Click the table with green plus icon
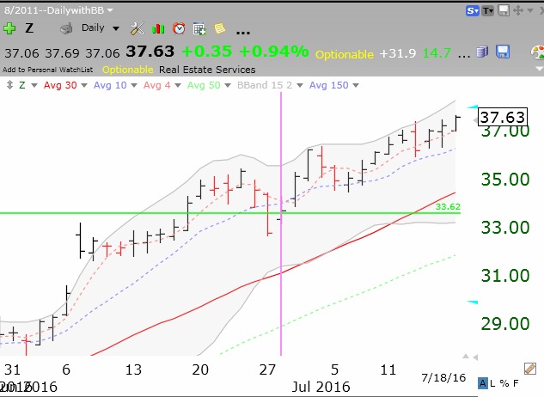The image size is (544, 397). (199, 29)
